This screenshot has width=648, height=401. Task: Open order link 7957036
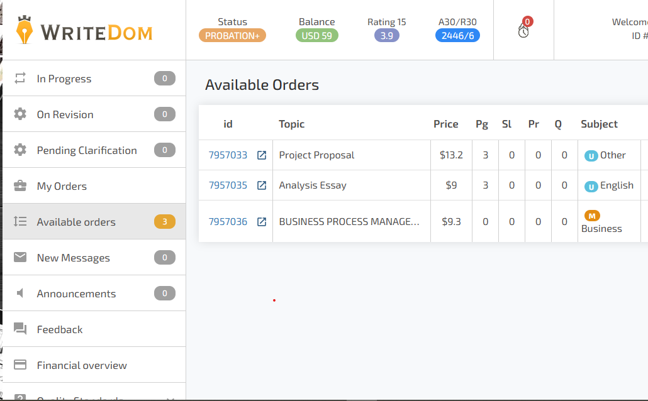coord(228,222)
